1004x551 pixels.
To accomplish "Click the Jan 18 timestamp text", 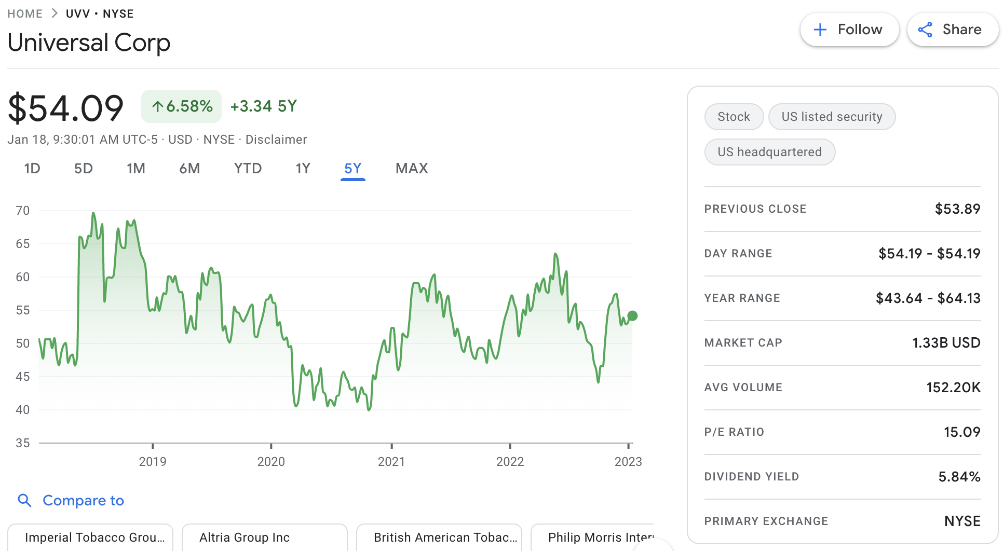I will [x=83, y=140].
